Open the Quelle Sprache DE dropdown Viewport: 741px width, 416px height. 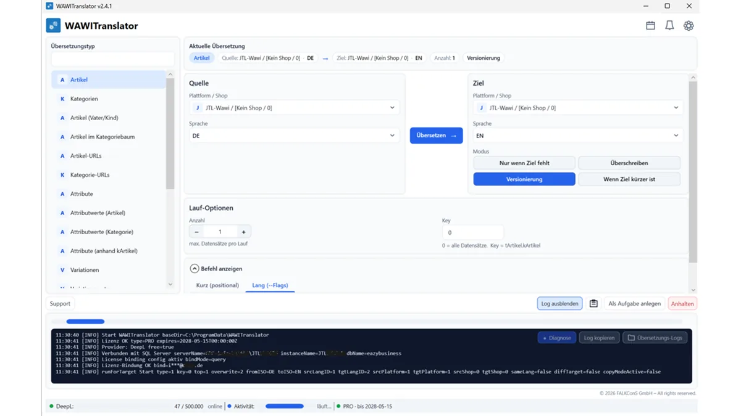(x=294, y=136)
